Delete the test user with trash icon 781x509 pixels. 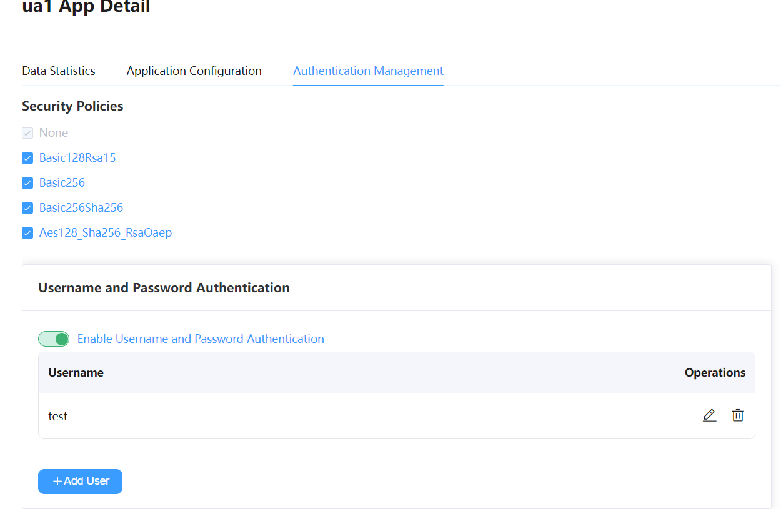(x=738, y=415)
